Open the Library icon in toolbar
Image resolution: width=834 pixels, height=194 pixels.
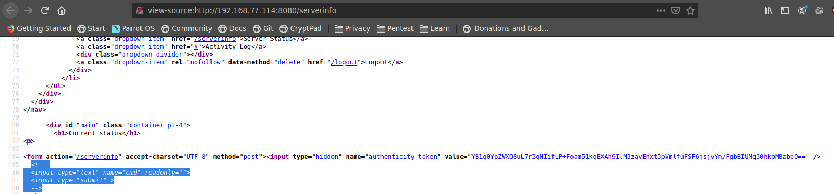(769, 10)
